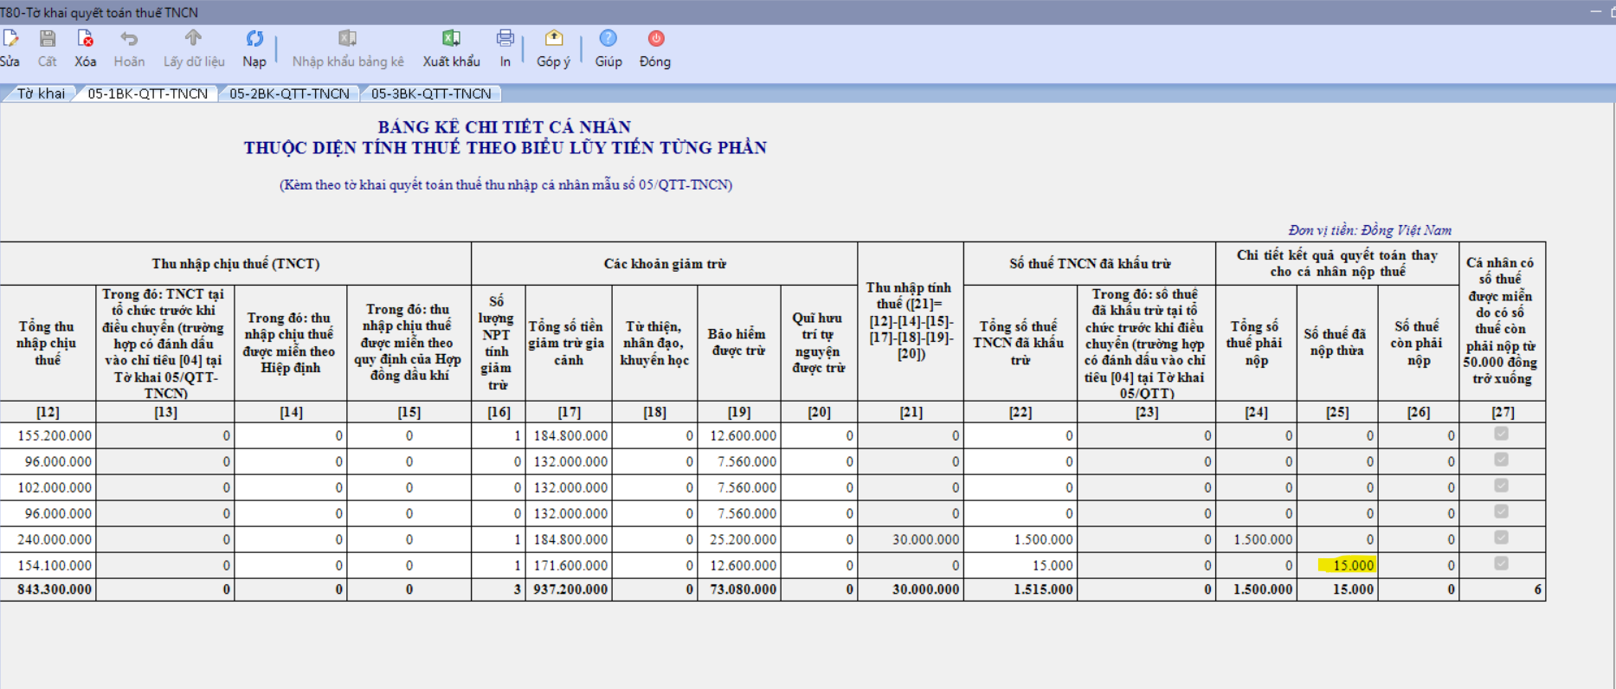Click the Sửa edit icon

click(10, 40)
